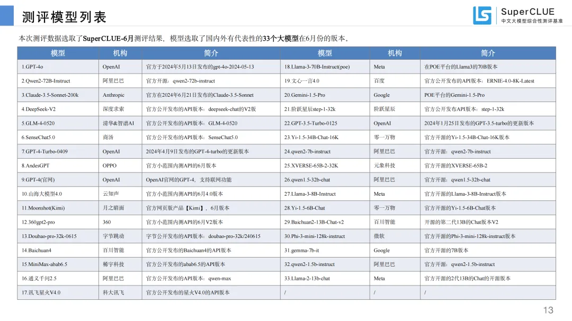Screen dimensions: 572x321
Task: Select the 25.XVERSE-65B-2-32K cell
Action: 325,166
